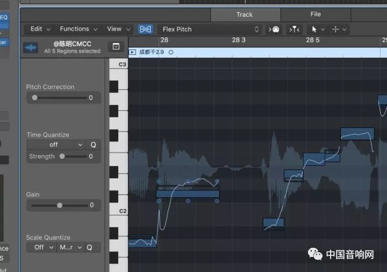The height and width of the screenshot is (272, 387).
Task: Switch to the Track tab
Action: [245, 14]
